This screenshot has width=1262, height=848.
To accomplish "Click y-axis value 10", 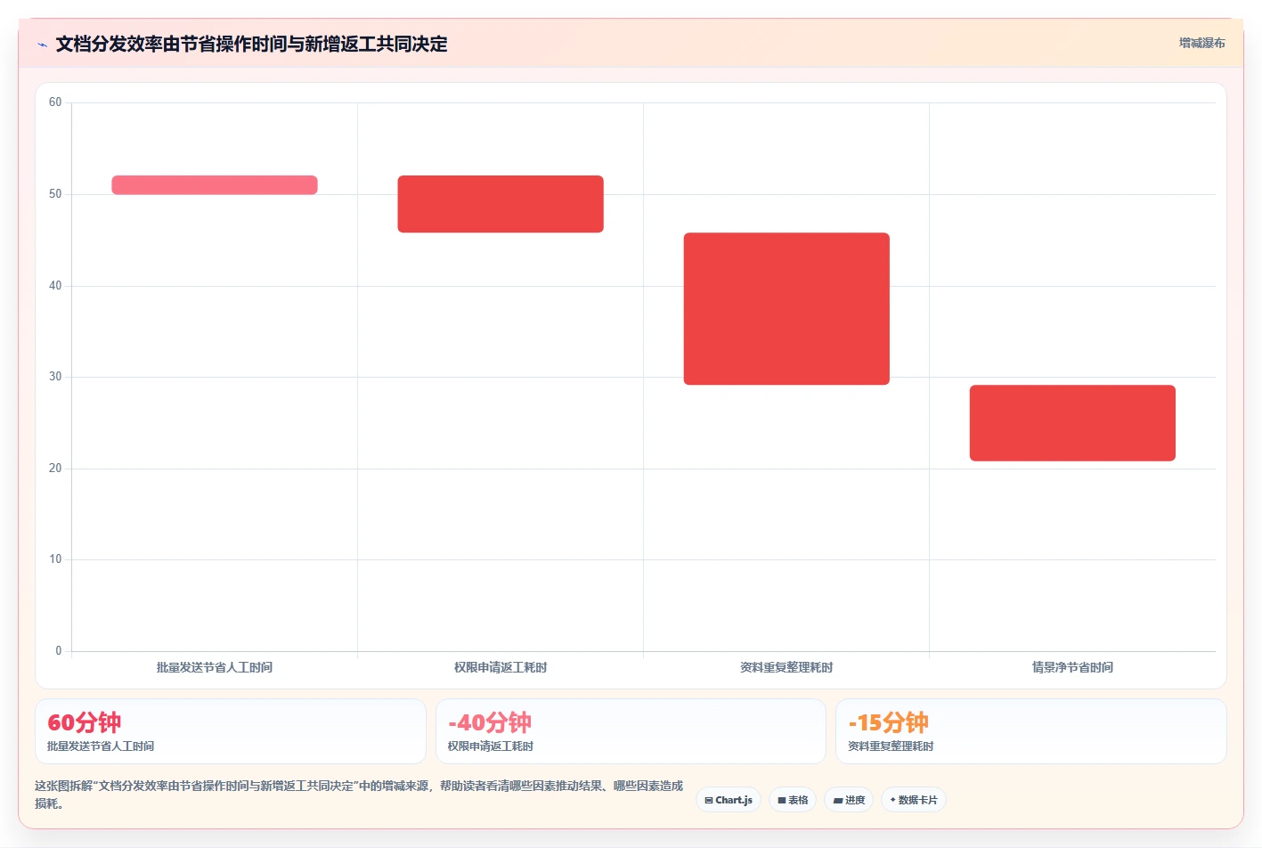I will click(55, 559).
